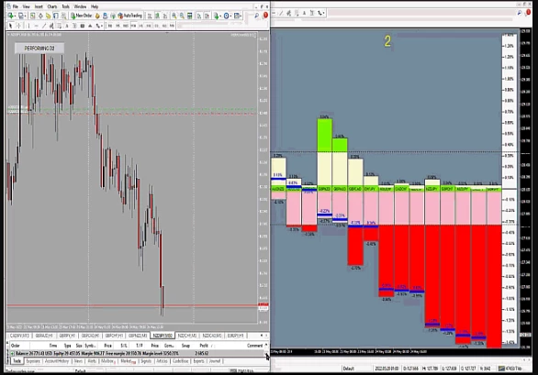This screenshot has width=538, height=375.
Task: Click the zoom out magnifier icon
Action: click(182, 16)
